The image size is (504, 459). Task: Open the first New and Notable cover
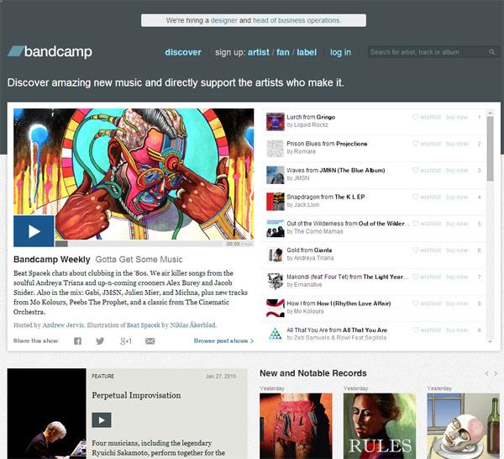296,426
